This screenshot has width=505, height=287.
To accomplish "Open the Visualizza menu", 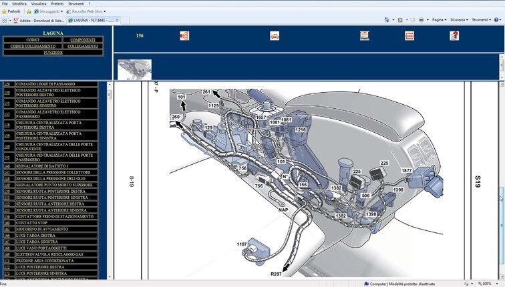I will pos(39,3).
